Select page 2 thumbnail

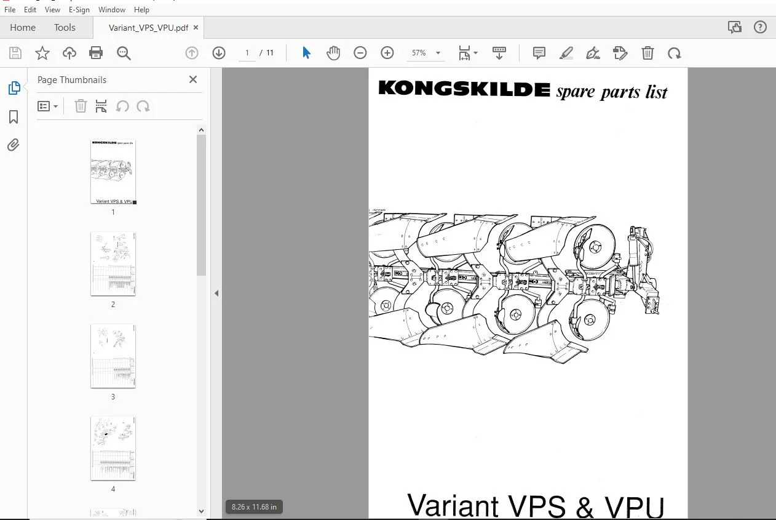click(x=113, y=264)
